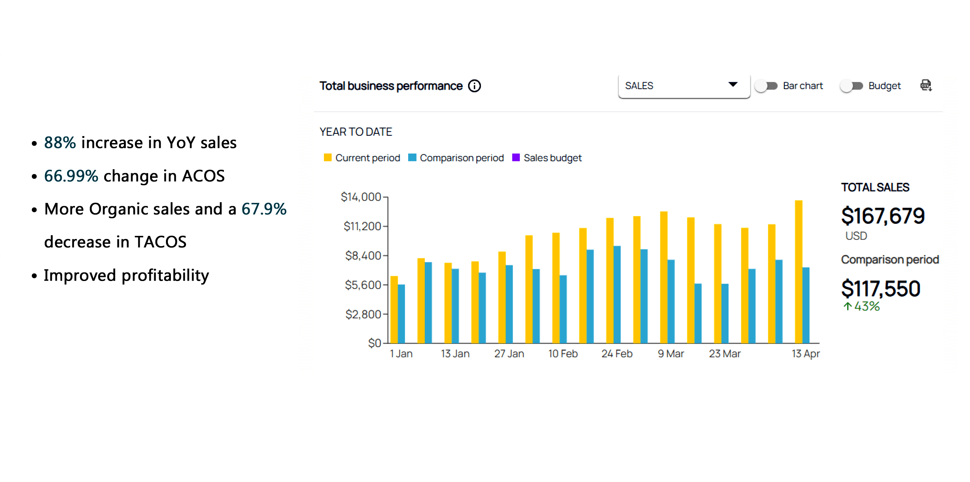970x482 pixels.
Task: Click the yellow Current period legend swatch
Action: (328, 158)
